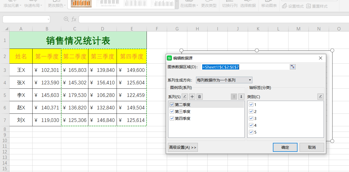Click 更改类型 in the ribbon
349x172 pixels.
(x=209, y=5)
